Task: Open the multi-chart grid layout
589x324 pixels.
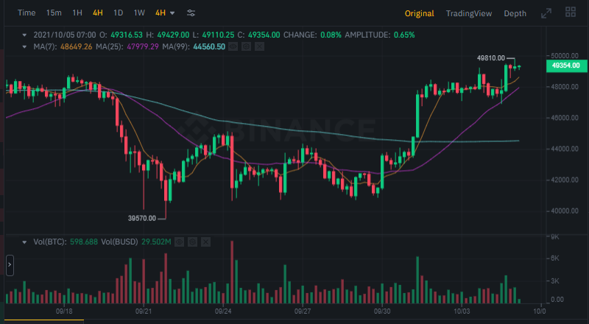Action: [x=570, y=13]
